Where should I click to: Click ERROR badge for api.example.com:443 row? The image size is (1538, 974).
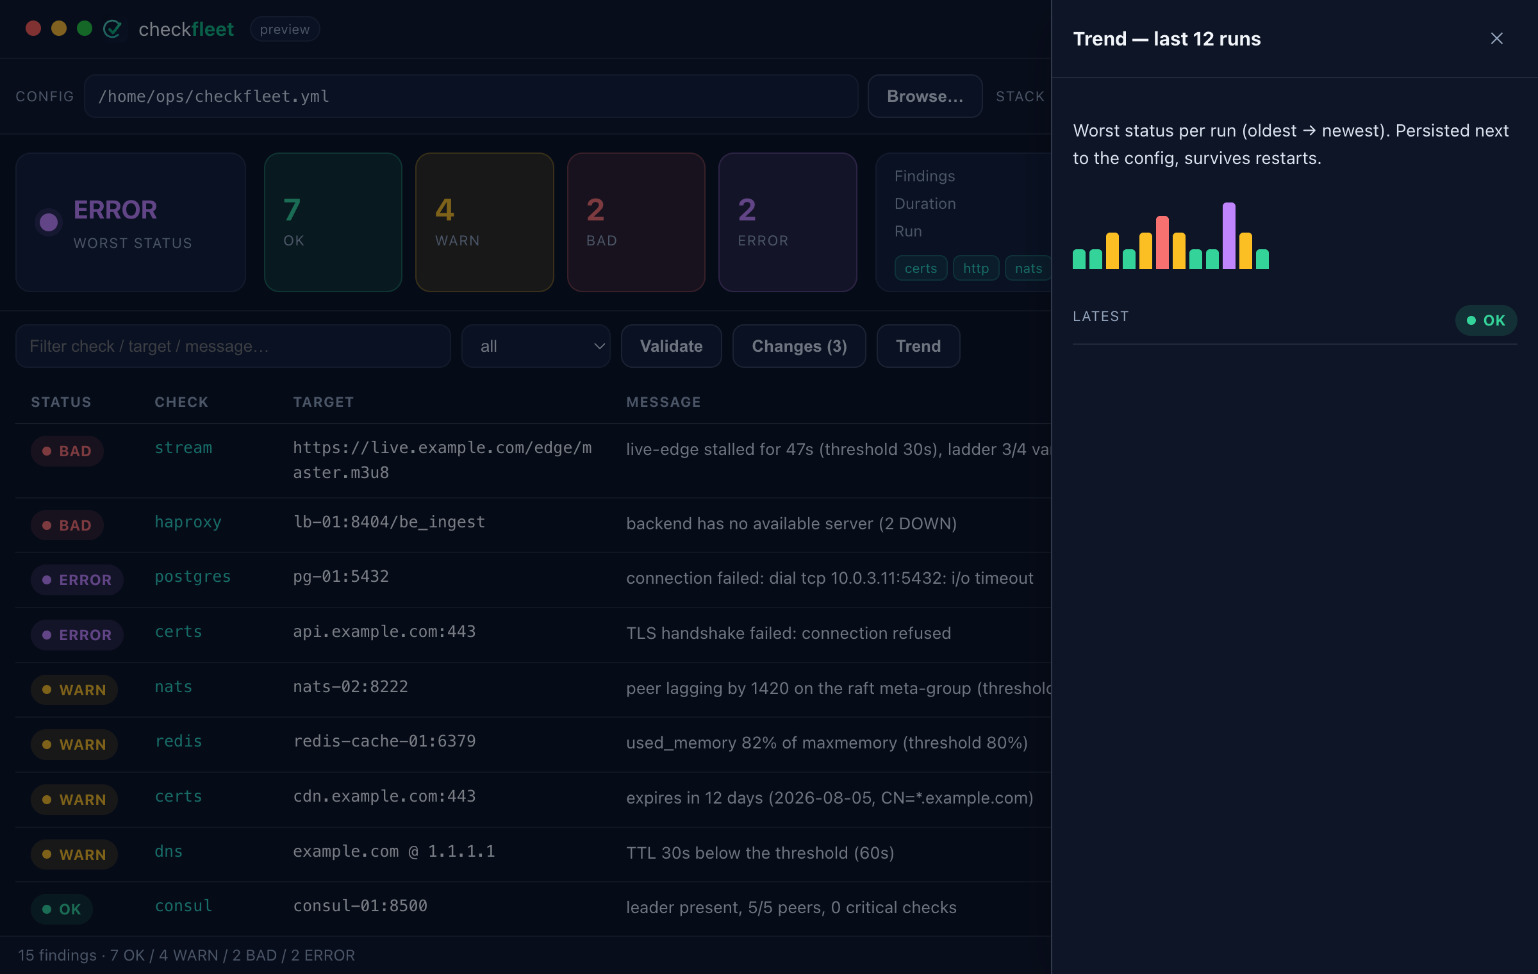77,635
